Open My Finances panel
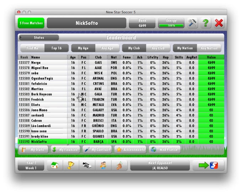 tap(65, 150)
